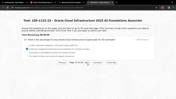Restore down the browser window
Screen dimensions: 176x99
coord(172,2)
